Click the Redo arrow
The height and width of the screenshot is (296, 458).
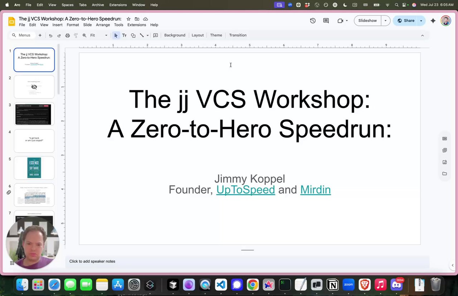59,35
